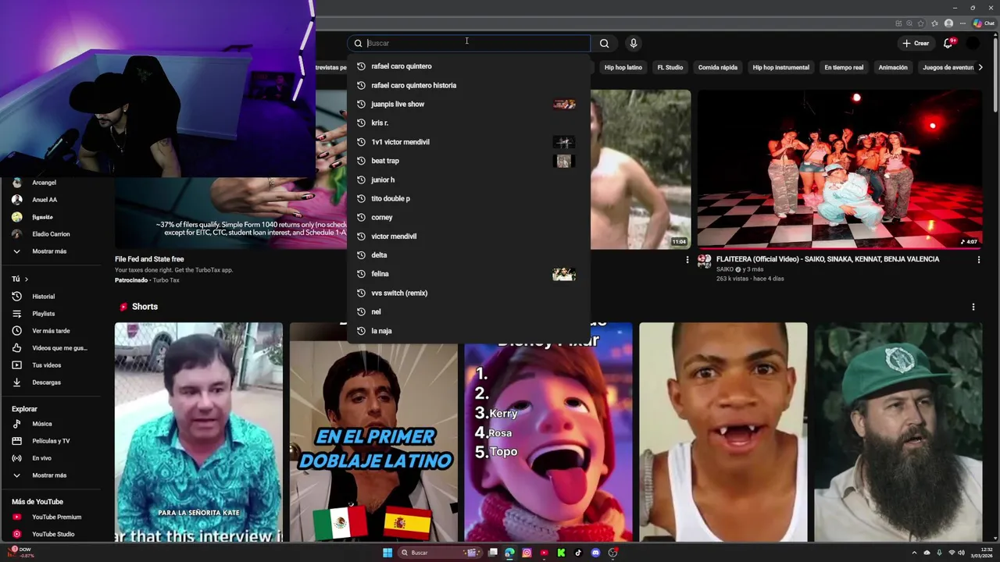Open the Eladio Carrion channel subscription
This screenshot has height=562, width=1000.
pos(50,234)
